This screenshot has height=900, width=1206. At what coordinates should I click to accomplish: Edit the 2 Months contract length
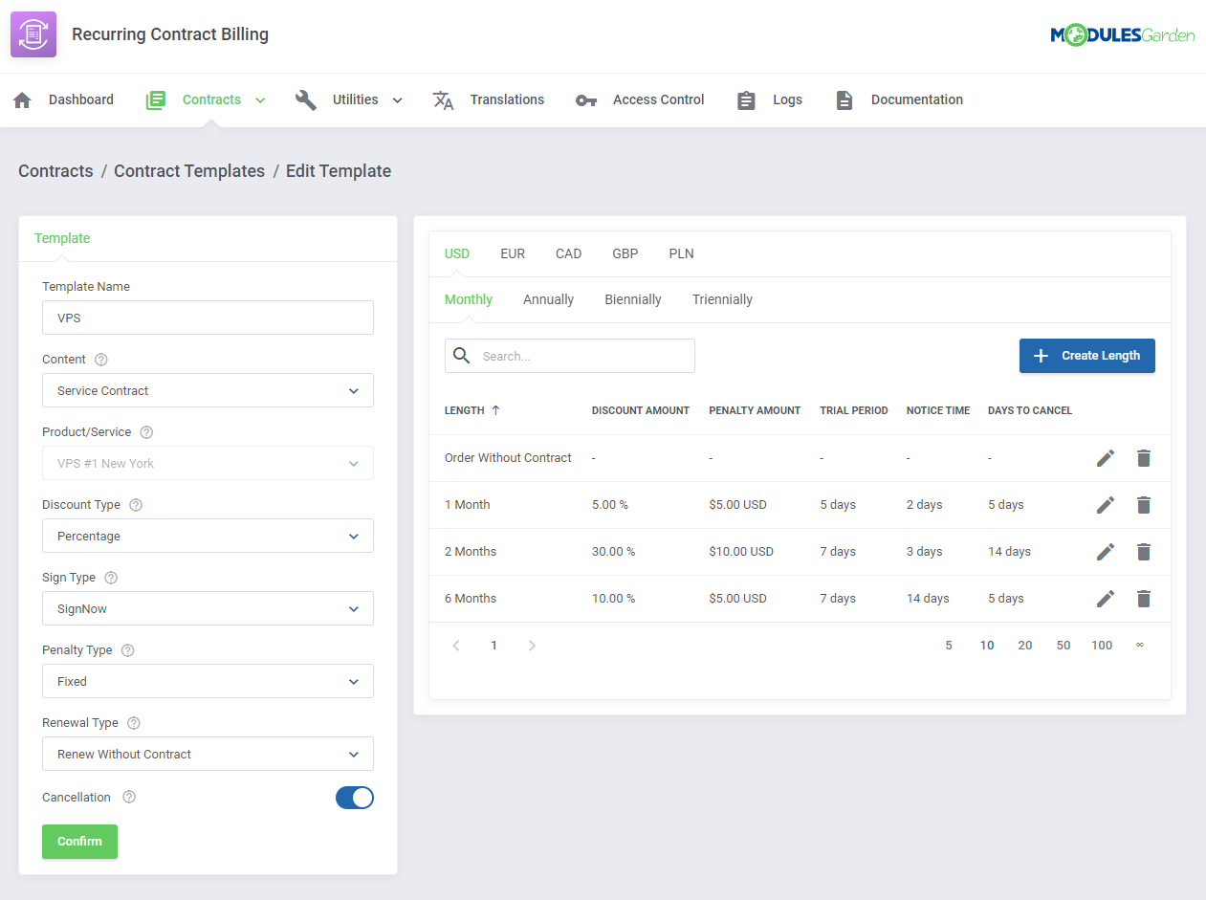1106,552
